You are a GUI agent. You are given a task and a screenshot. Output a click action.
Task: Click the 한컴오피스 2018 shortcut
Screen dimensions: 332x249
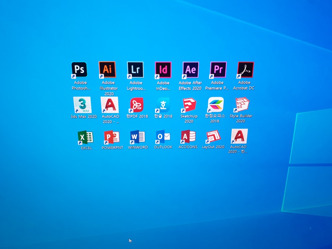215,104
